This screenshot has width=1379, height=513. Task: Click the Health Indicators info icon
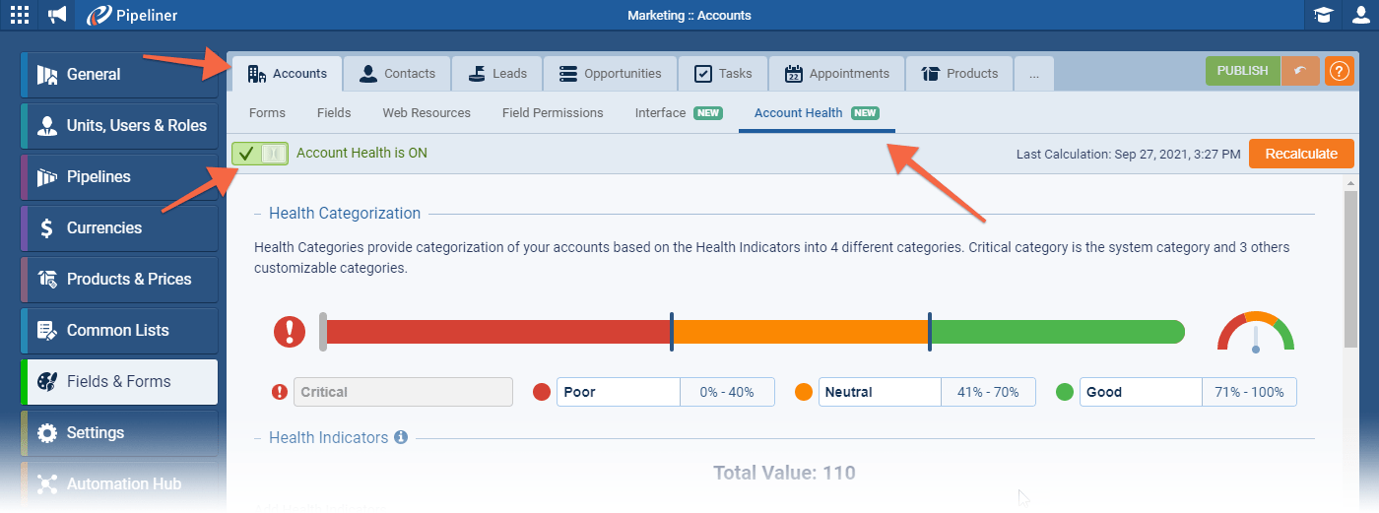[401, 437]
